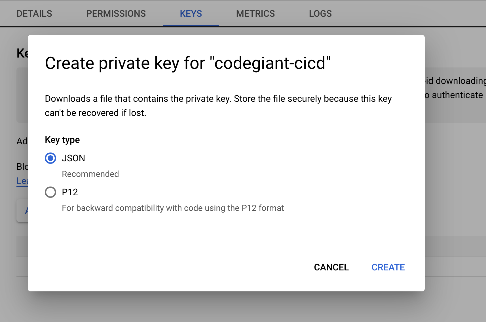Click the partially hidden Learn more link
The height and width of the screenshot is (322, 486).
(22, 181)
